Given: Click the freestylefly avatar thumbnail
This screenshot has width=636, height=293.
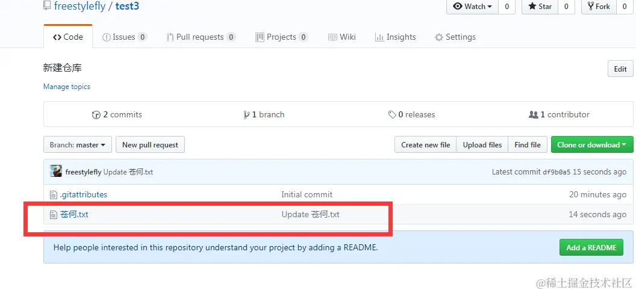Looking at the screenshot, I should point(56,171).
